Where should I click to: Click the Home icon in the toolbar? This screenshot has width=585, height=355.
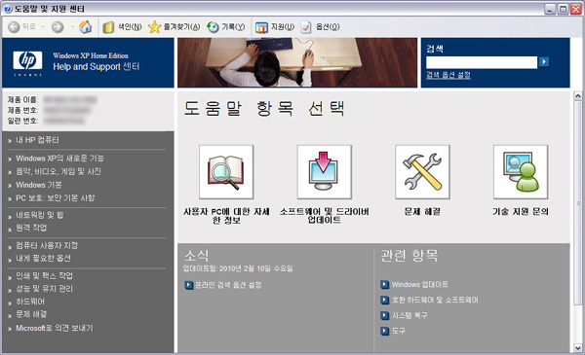(85, 27)
